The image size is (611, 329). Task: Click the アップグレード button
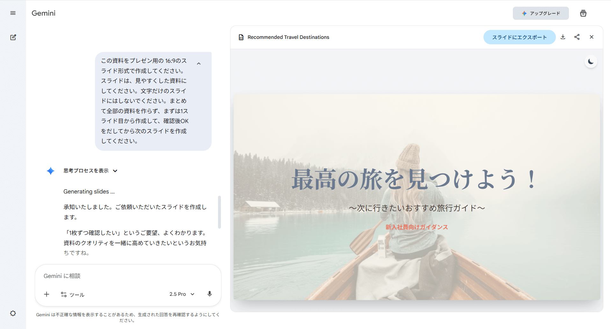pyautogui.click(x=541, y=13)
